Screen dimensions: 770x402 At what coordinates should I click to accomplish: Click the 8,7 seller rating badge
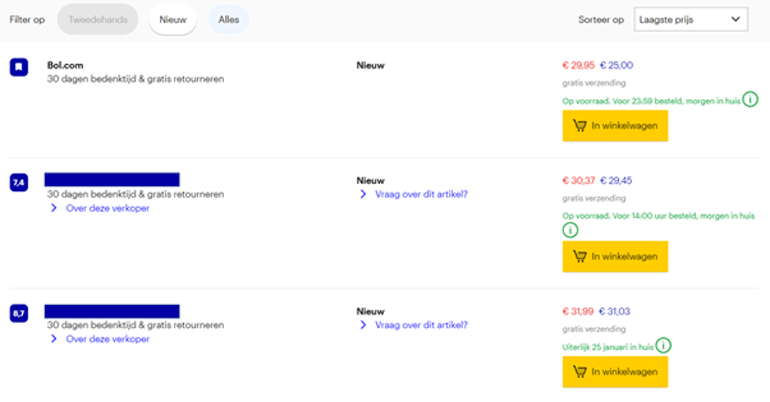pos(19,313)
